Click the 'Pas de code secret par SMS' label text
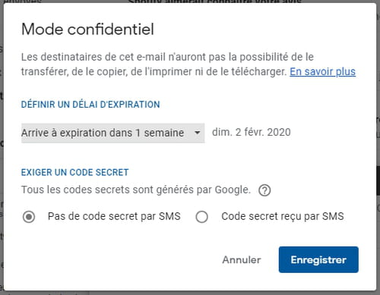 coord(114,216)
